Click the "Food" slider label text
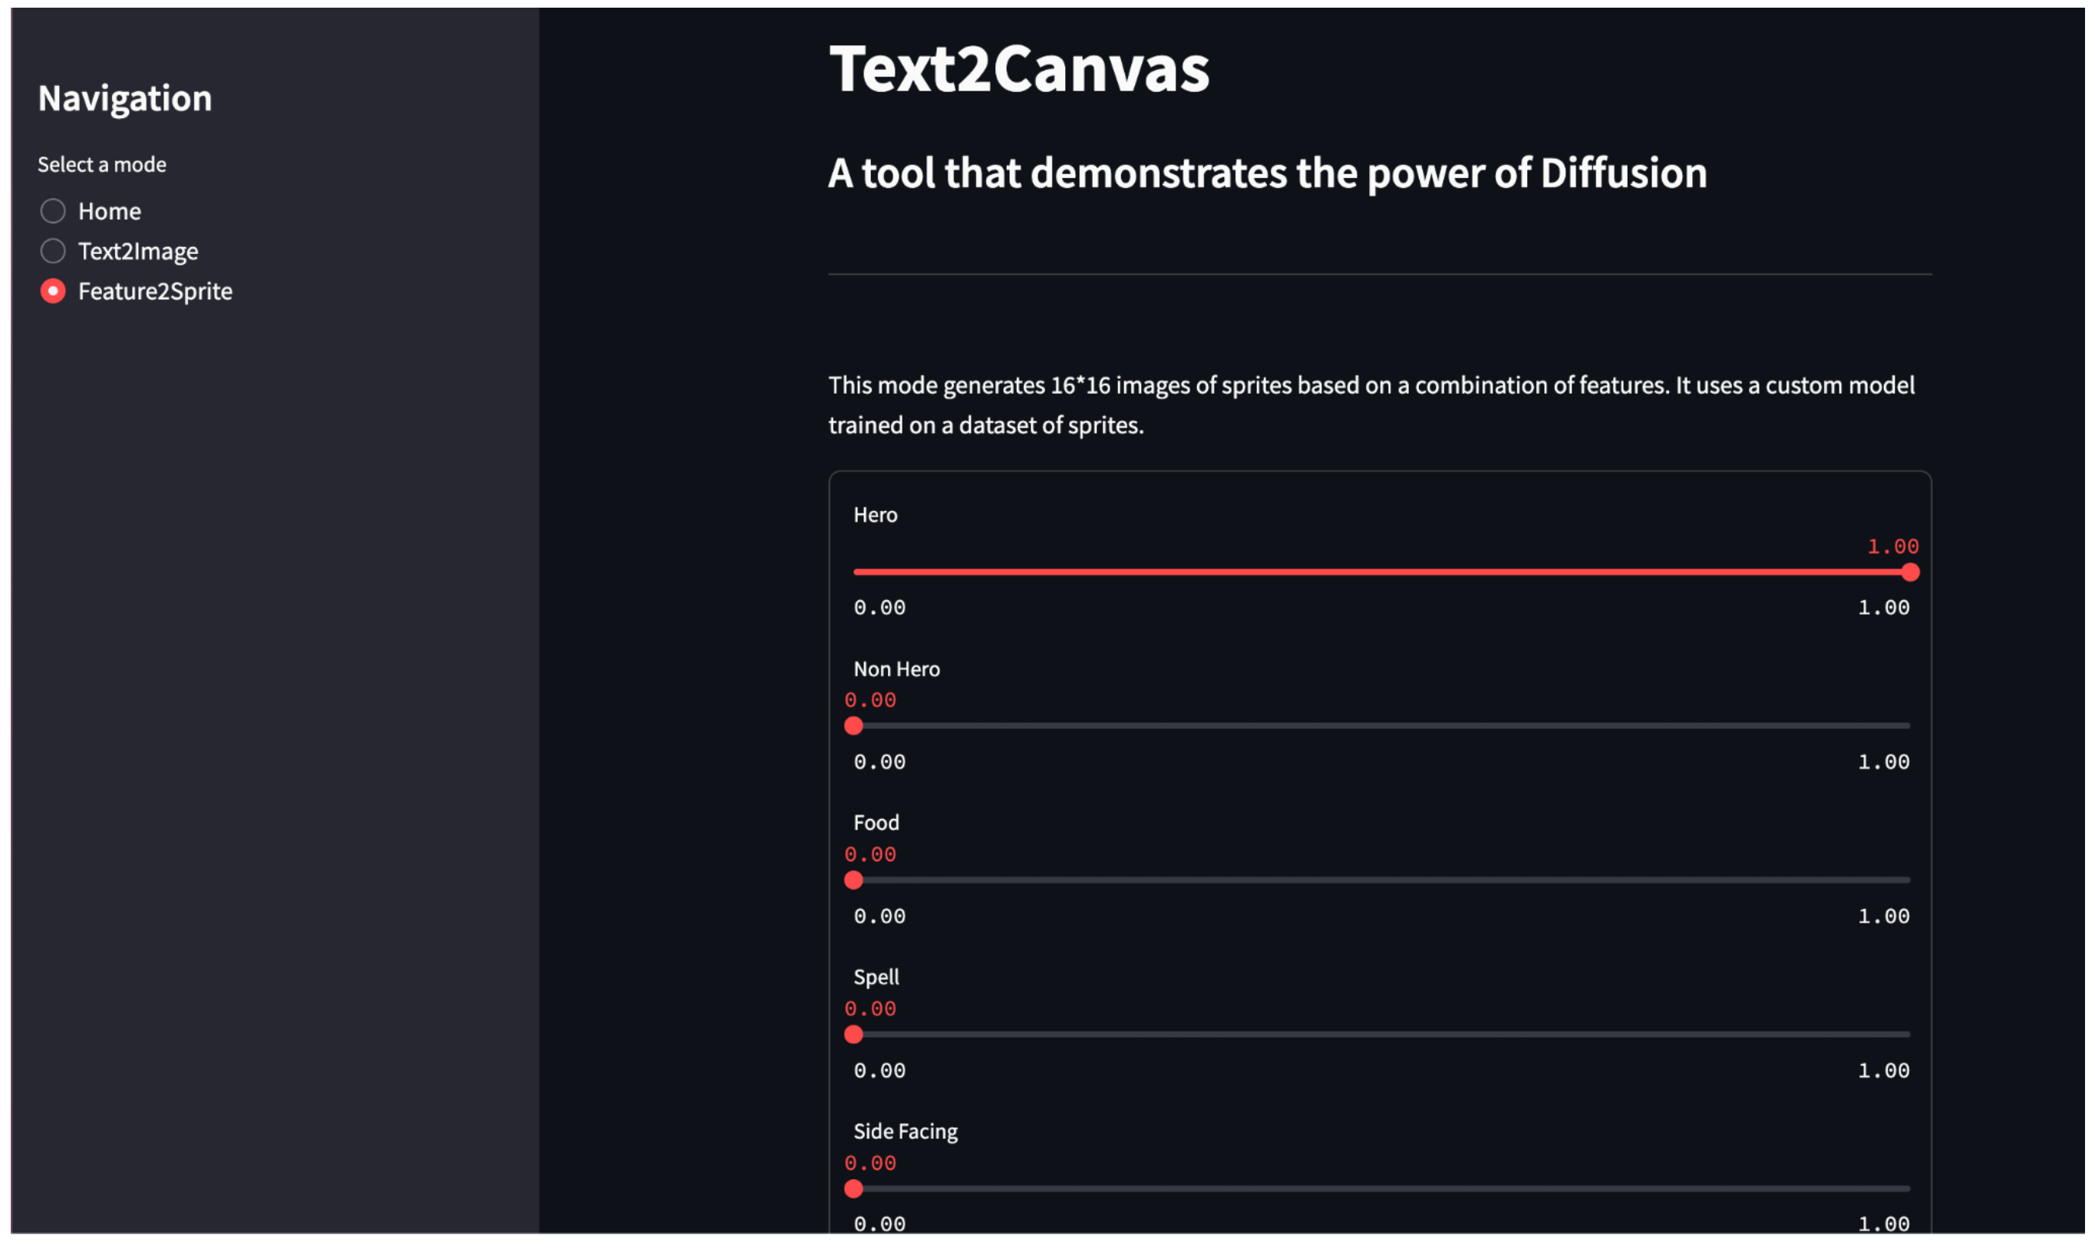 [x=877, y=824]
